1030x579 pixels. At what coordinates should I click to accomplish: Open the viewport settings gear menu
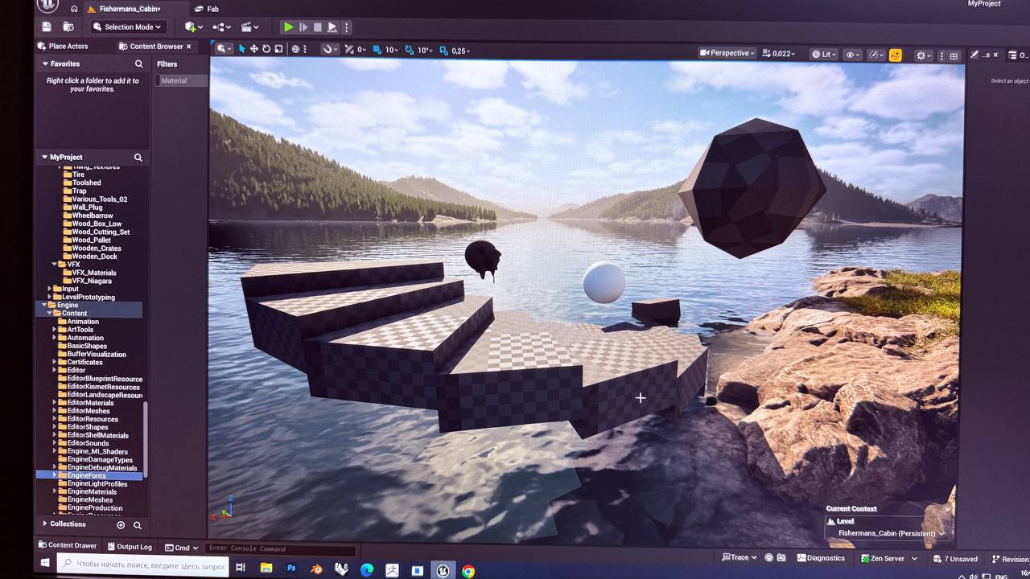click(x=924, y=55)
